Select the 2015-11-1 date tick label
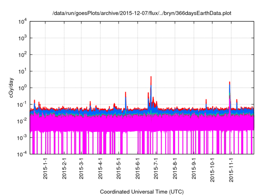 (231, 170)
